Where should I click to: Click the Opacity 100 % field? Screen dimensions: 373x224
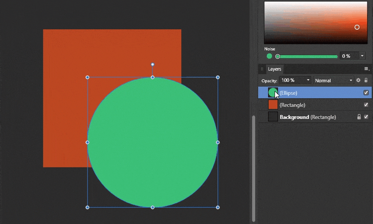[x=292, y=80]
